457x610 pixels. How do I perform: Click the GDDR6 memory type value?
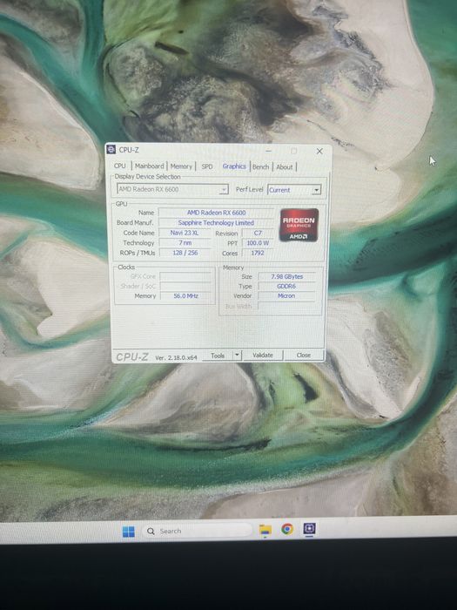(x=286, y=287)
